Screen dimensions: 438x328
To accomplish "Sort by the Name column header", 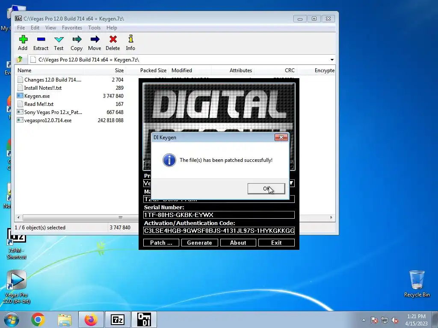I will (50, 70).
